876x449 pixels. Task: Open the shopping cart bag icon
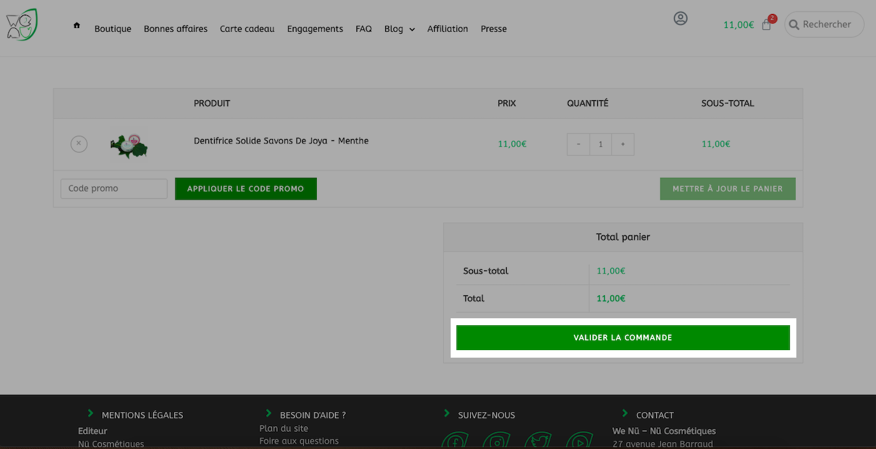coord(766,25)
